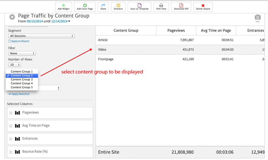Select Content Group 5 option
268x160 pixels.
click(x=22, y=87)
